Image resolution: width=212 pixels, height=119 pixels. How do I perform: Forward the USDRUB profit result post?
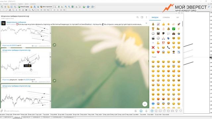pyautogui.click(x=54, y=81)
